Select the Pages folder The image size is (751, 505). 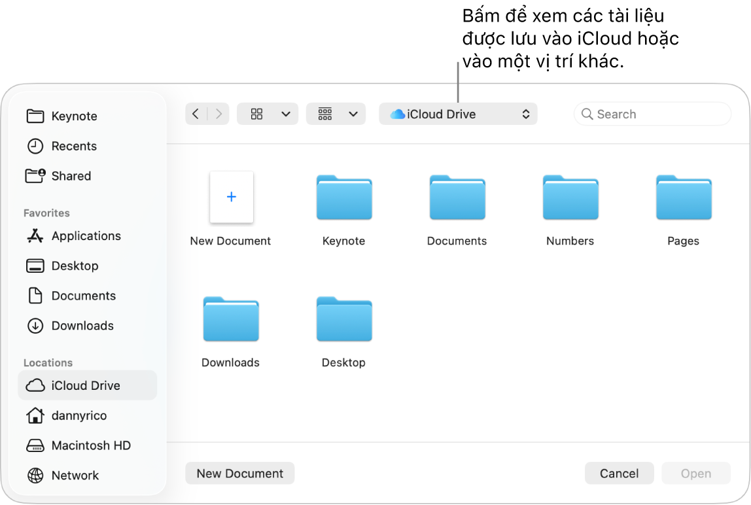[683, 198]
